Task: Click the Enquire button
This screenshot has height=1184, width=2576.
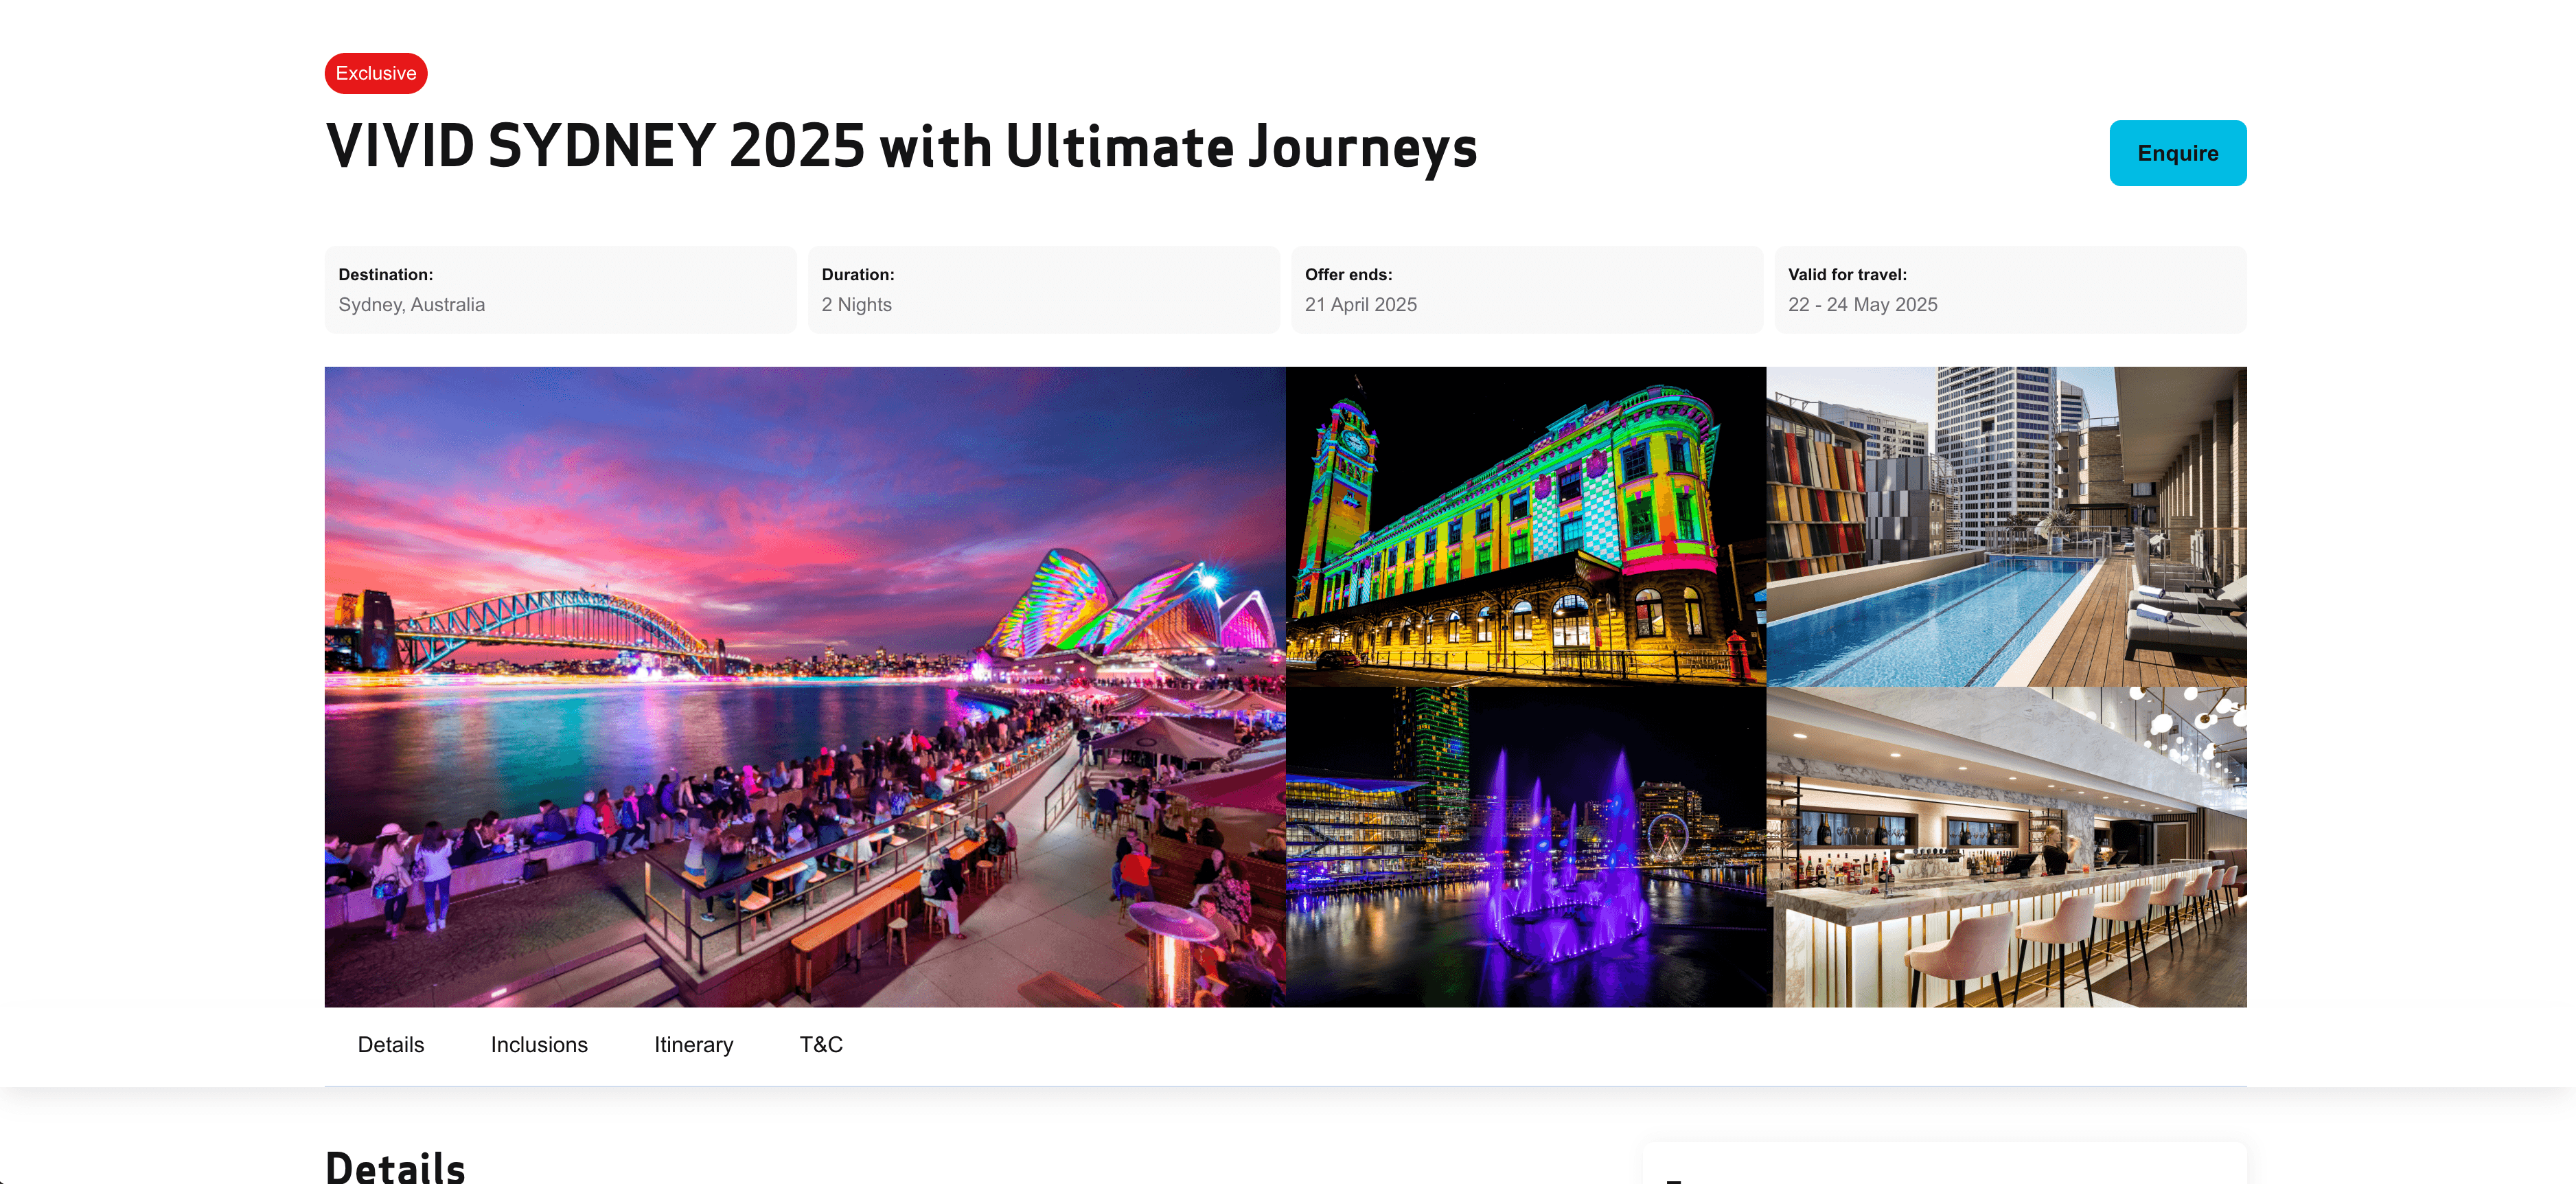Action: pos(2177,153)
